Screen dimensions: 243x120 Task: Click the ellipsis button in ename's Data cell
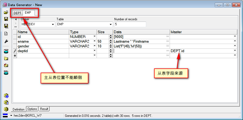(x=168, y=41)
